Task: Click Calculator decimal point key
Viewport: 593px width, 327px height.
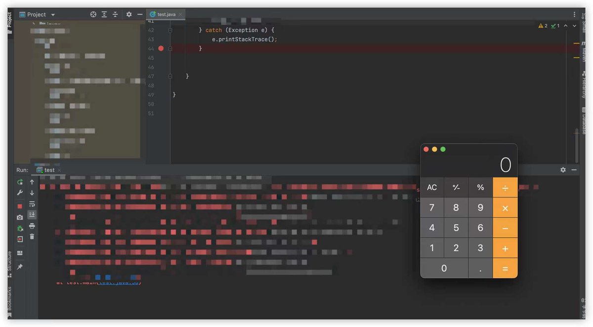Action: point(480,268)
